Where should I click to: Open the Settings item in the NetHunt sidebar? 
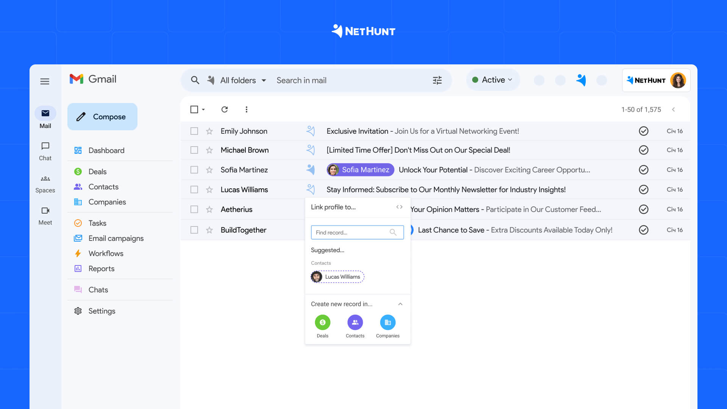pyautogui.click(x=101, y=311)
